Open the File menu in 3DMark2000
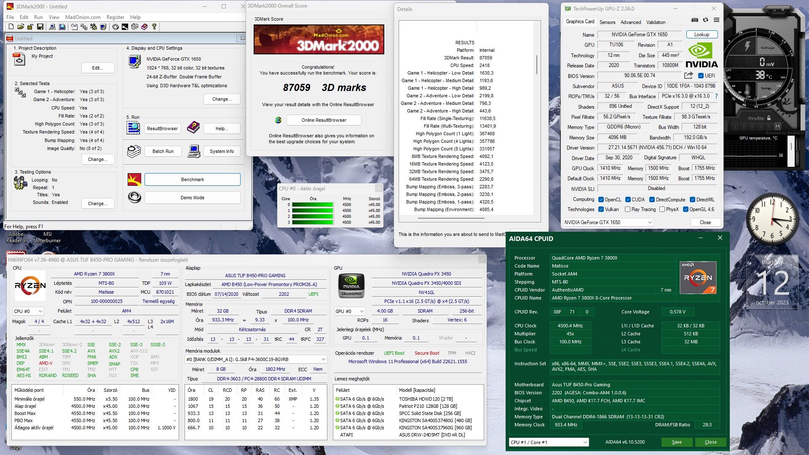The width and height of the screenshot is (809, 455). 10,17
